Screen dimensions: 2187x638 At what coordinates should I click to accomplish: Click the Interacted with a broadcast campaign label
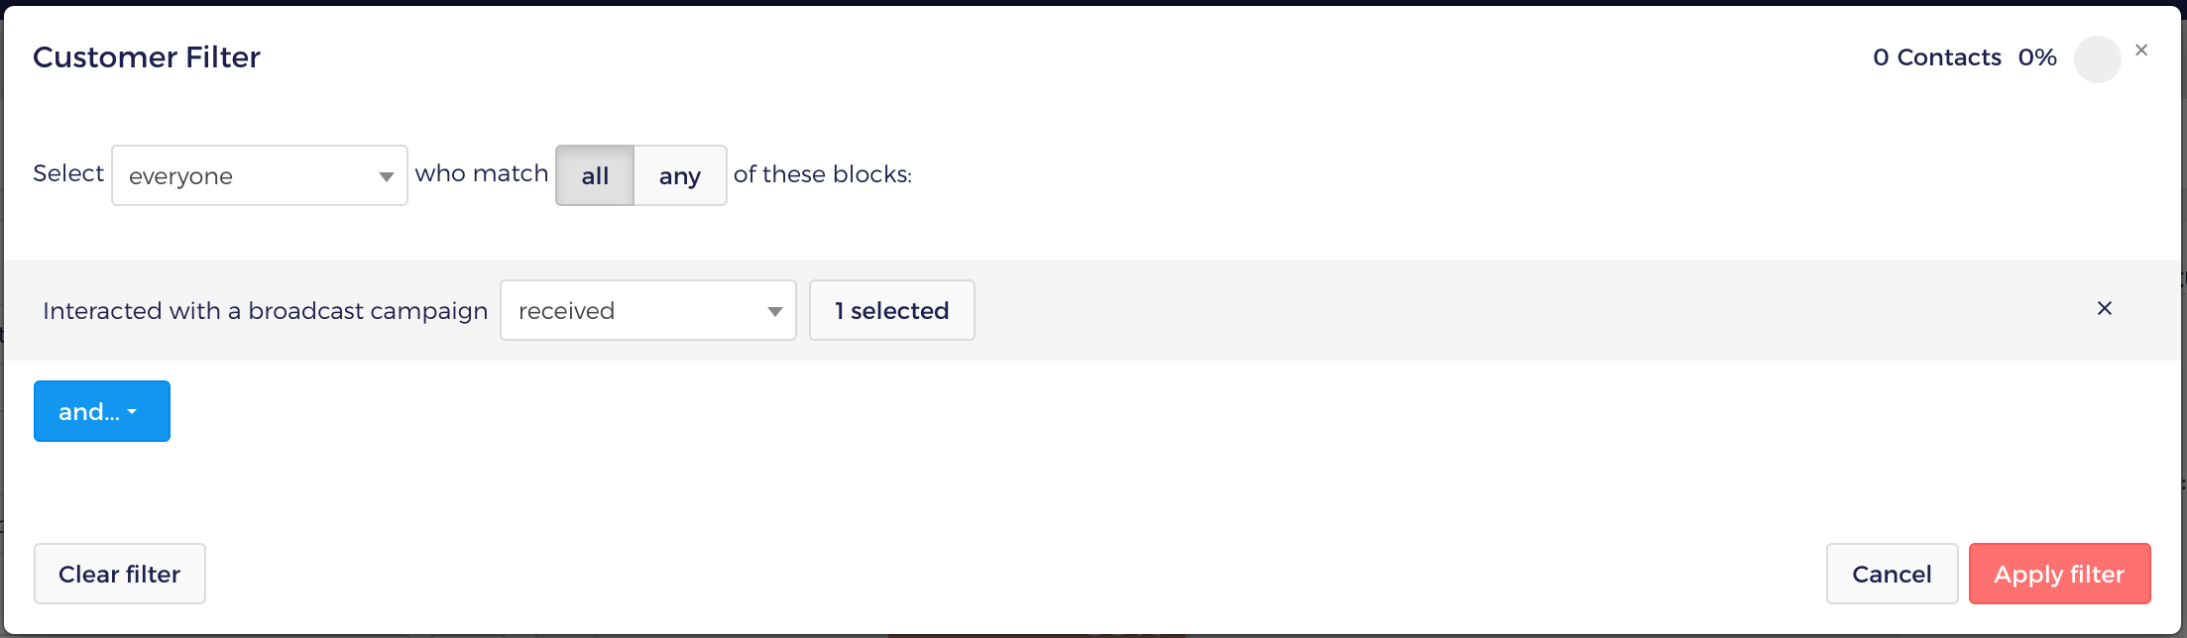pyautogui.click(x=266, y=311)
